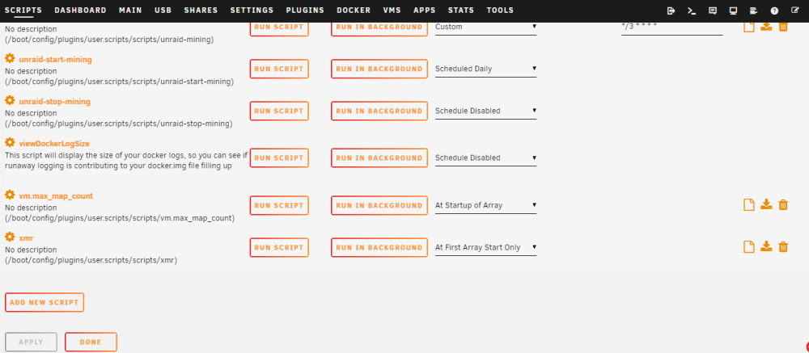Click the custom cron schedule input field

(671, 27)
